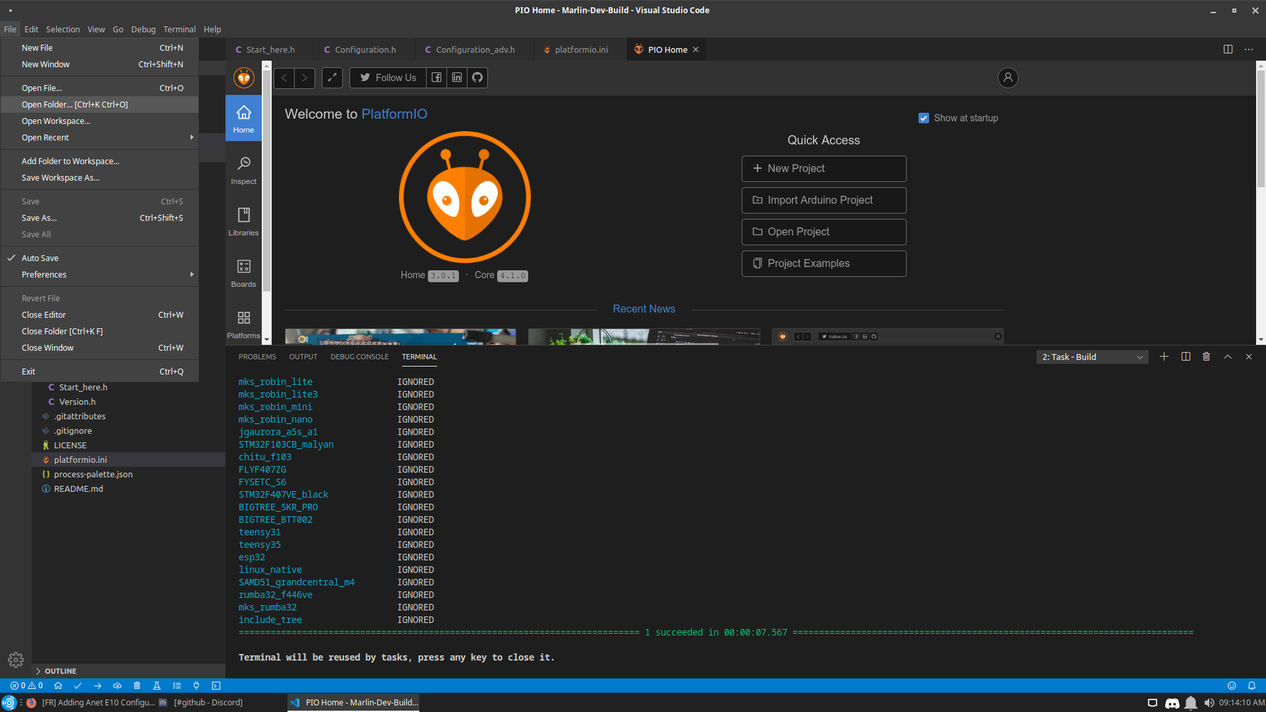The width and height of the screenshot is (1266, 712).
Task: Click the expand fullscreen icon in PIO toolbar
Action: [x=332, y=78]
